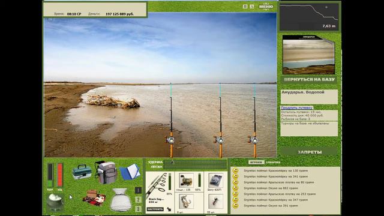Select rod slot 1
Image resolution: width=384 pixels, height=216 pixels.
click(138, 190)
